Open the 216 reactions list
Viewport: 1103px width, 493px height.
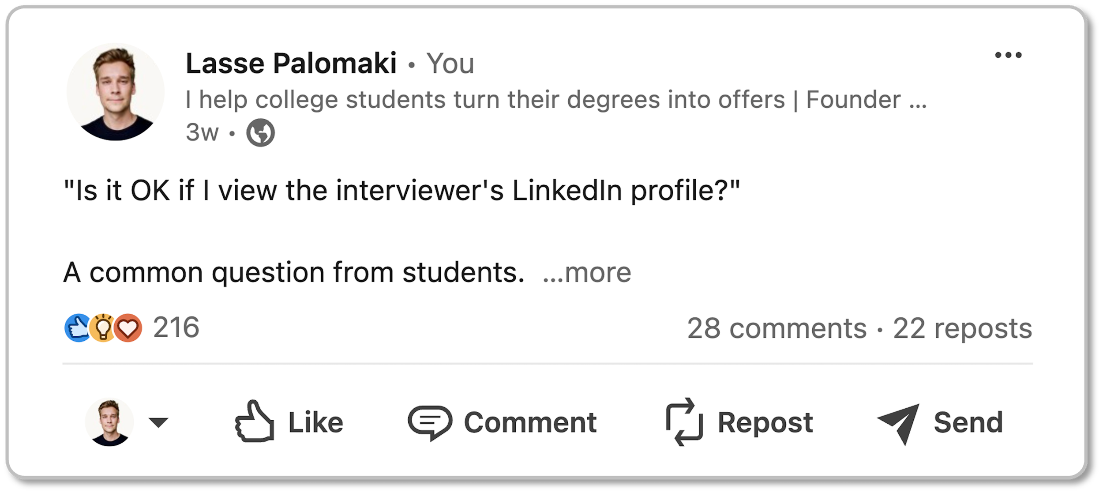tap(176, 327)
